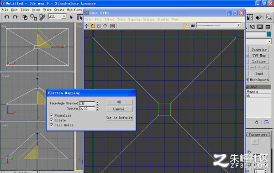
Task: Select the Scale tool in Edit UVWs
Action: (x=99, y=26)
